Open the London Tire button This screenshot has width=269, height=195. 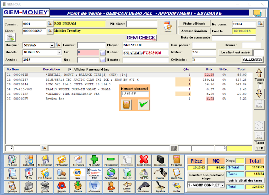click(94, 174)
